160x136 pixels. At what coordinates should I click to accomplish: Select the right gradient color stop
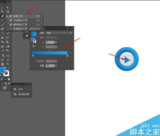[x=67, y=56]
